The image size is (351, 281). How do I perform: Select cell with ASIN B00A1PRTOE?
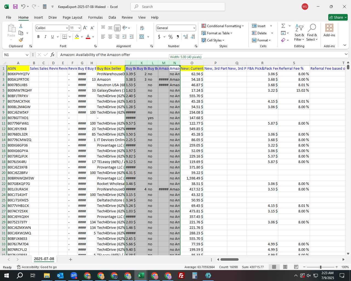pos(18,79)
